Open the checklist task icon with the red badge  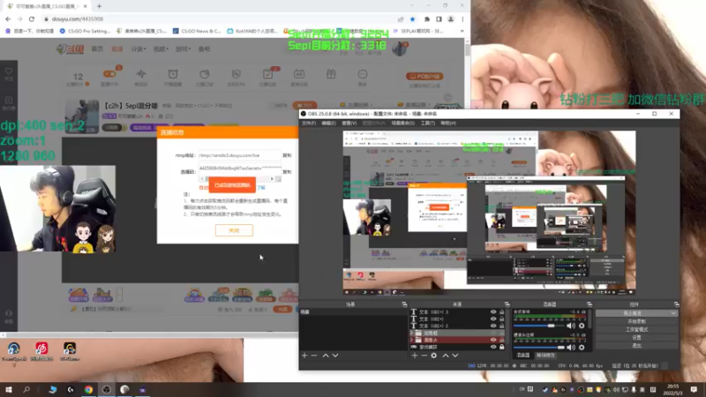(x=268, y=74)
